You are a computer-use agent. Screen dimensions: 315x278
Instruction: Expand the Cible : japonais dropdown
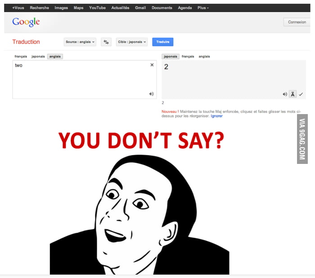pyautogui.click(x=131, y=42)
